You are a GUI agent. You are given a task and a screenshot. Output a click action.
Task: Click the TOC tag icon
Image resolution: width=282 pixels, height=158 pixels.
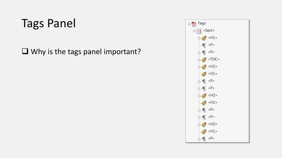coord(204,60)
